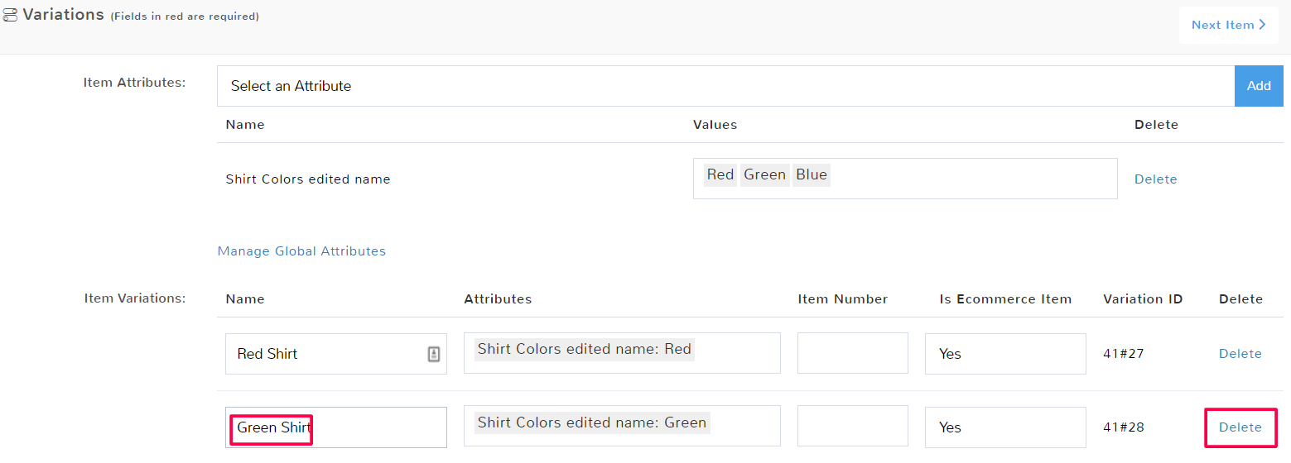Viewport: 1291px width, 463px height.
Task: Click the Red Shirt attributes tag box
Action: click(621, 353)
